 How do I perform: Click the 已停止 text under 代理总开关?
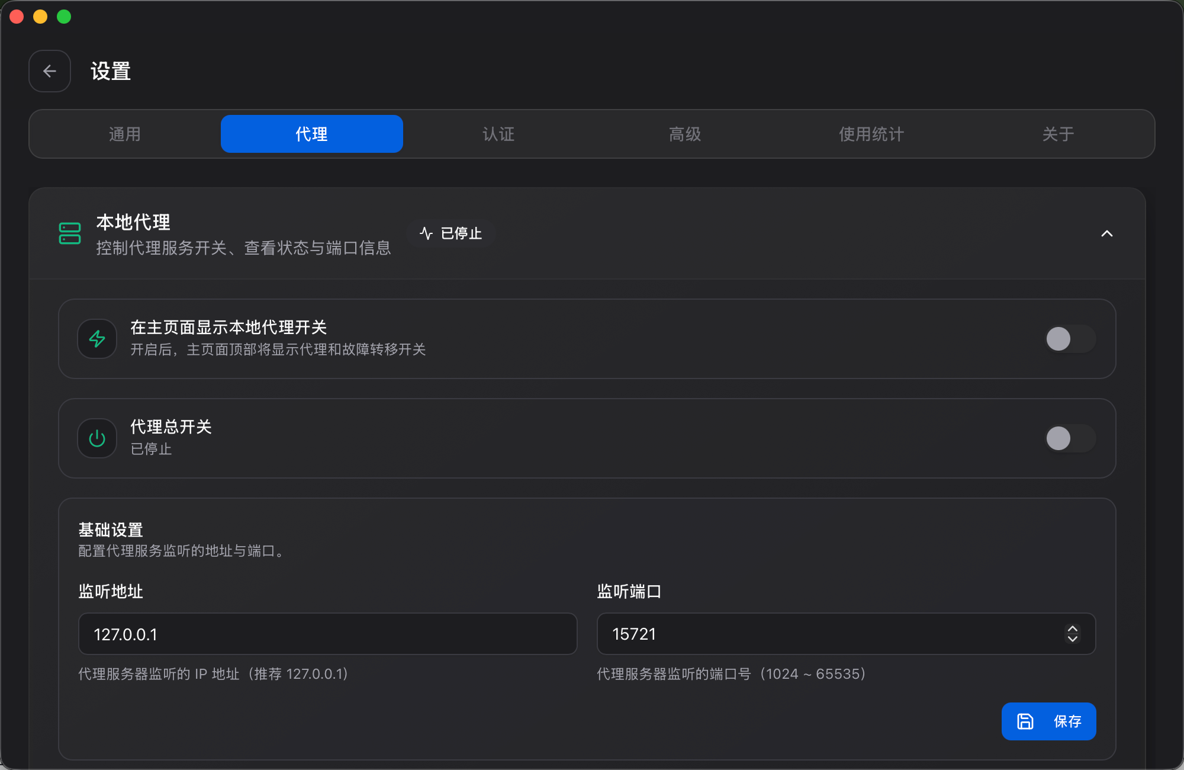point(151,449)
